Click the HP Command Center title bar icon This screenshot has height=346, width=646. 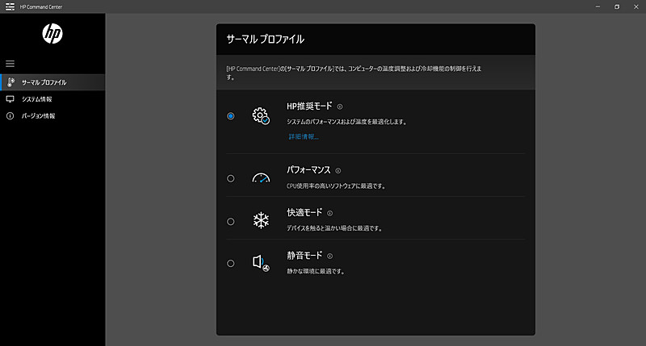(x=10, y=6)
